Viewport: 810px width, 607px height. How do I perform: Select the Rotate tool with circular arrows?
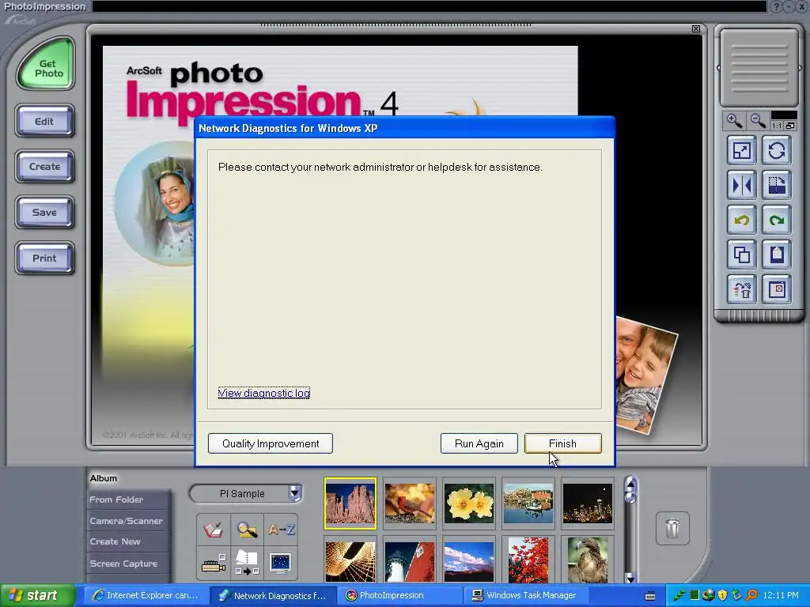[x=777, y=151]
